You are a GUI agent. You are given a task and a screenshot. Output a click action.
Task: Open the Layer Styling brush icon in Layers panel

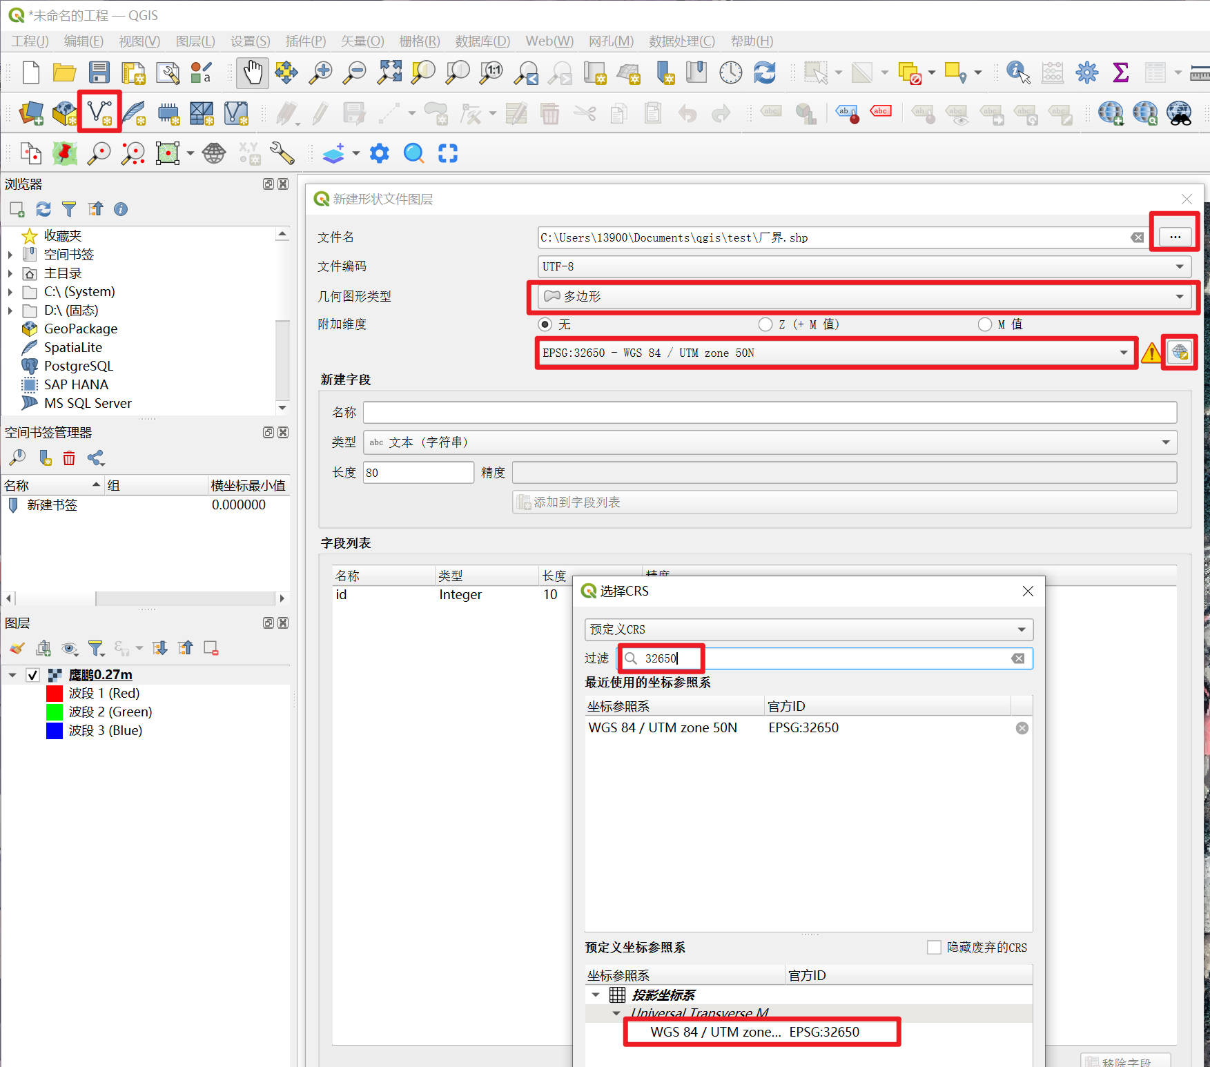(x=17, y=648)
